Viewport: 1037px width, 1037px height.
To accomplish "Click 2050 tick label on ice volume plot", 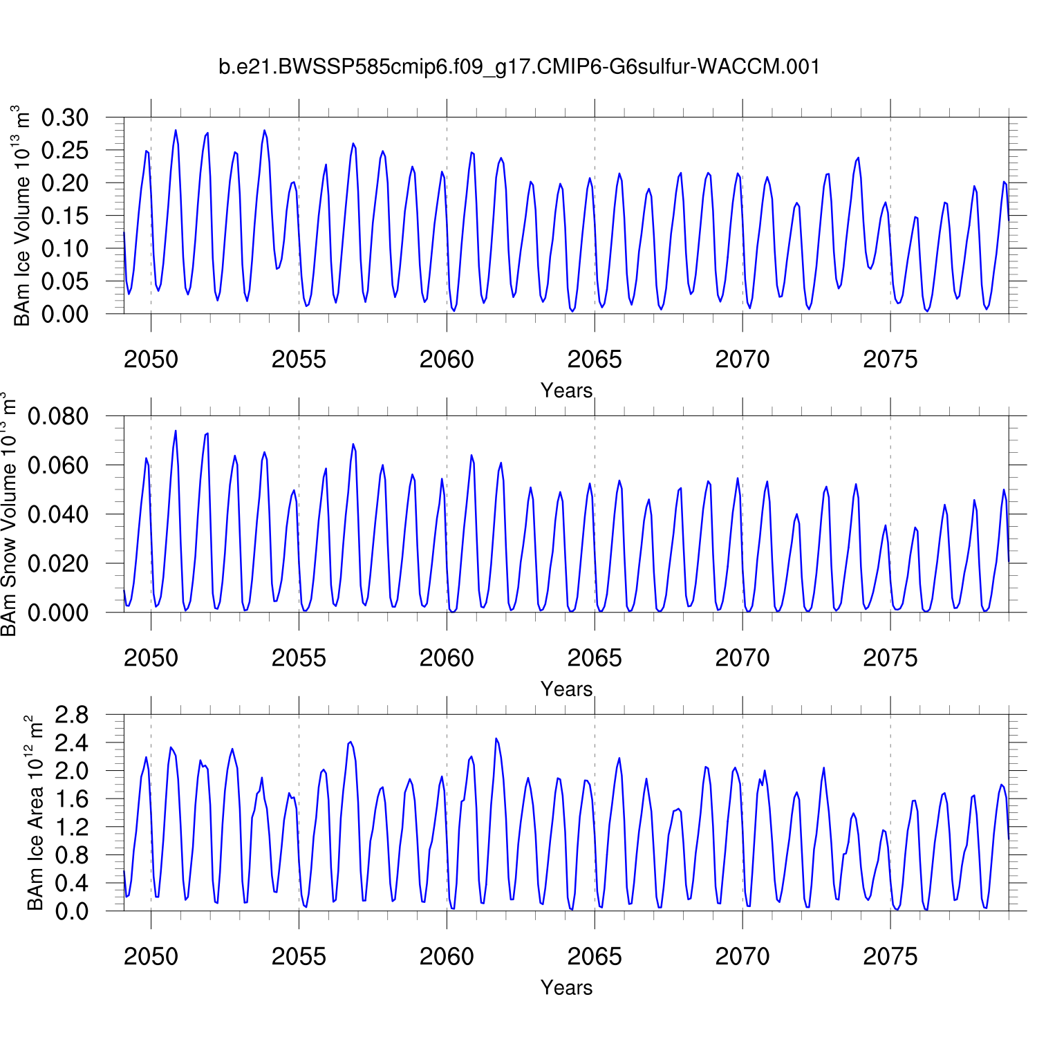I will click(151, 359).
